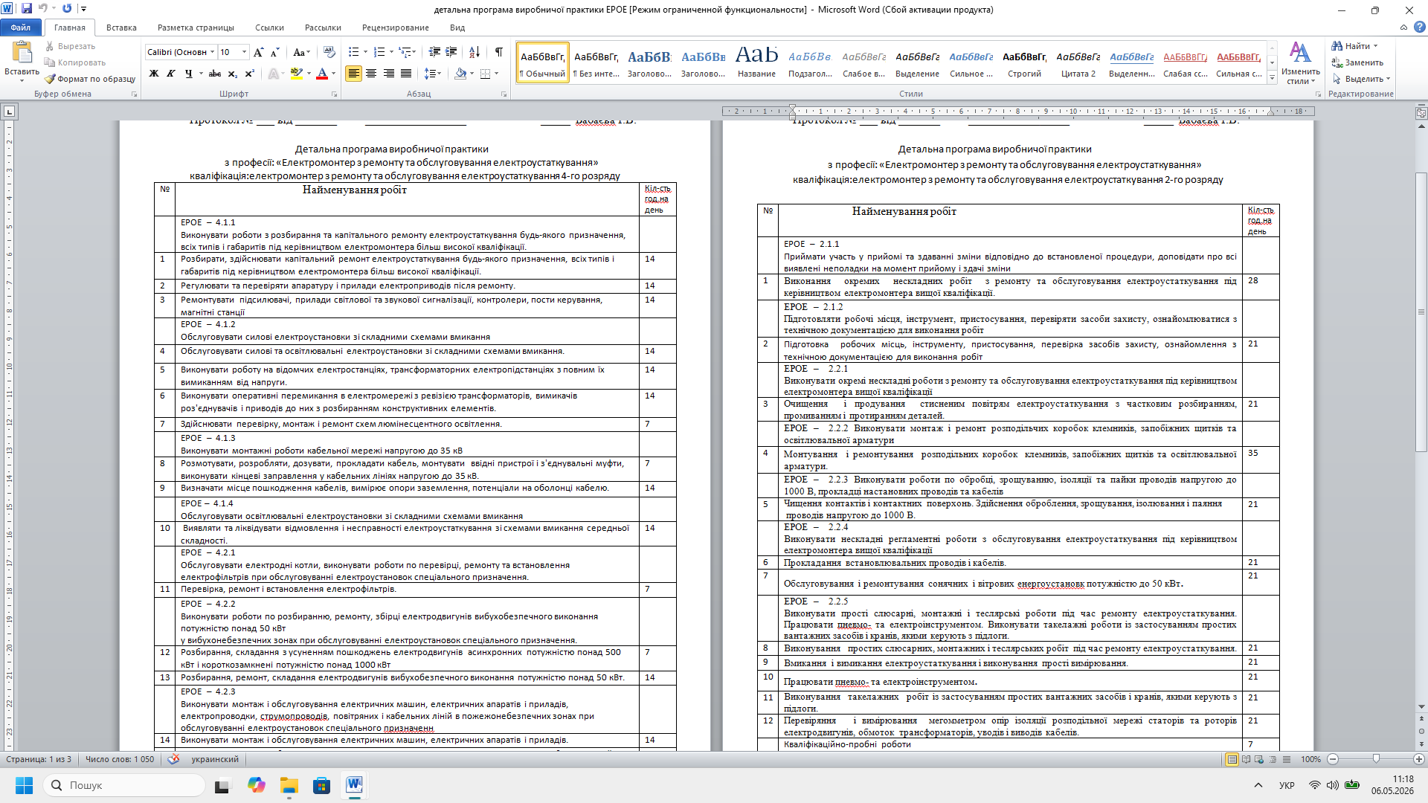Viewport: 1428px width, 803px height.
Task: Switch to the Ссылки tab
Action: coord(269,28)
